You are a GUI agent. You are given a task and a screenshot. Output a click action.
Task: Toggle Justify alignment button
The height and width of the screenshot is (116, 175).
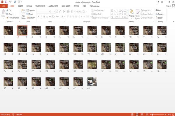tap(76, 17)
